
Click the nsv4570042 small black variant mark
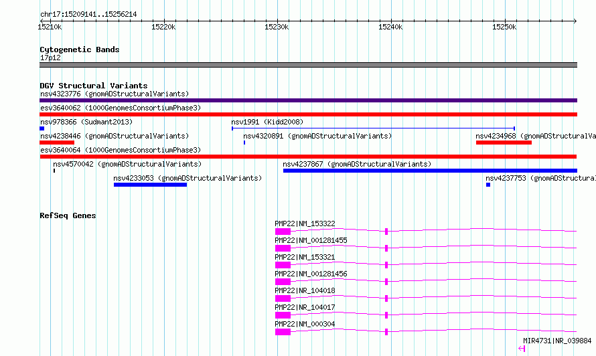click(x=54, y=171)
